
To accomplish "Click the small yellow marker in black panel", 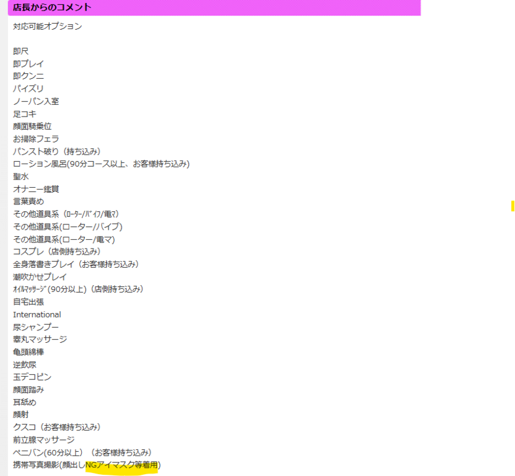I will tap(513, 206).
